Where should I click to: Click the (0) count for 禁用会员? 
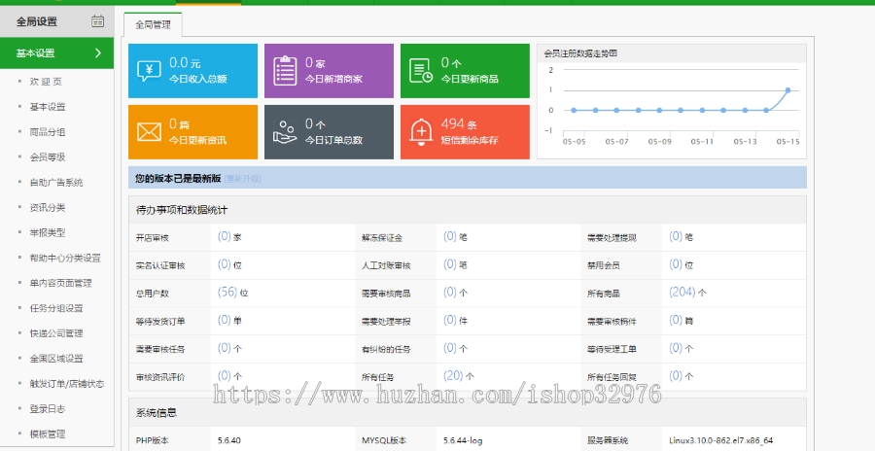(676, 264)
